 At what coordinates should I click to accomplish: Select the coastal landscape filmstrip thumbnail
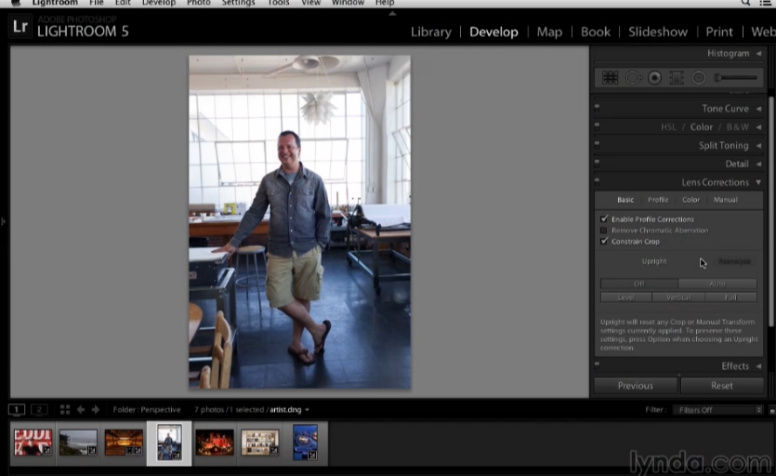pos(78,443)
